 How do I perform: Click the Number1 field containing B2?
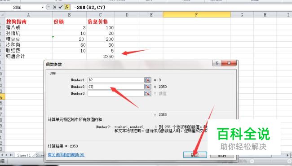click(x=116, y=80)
